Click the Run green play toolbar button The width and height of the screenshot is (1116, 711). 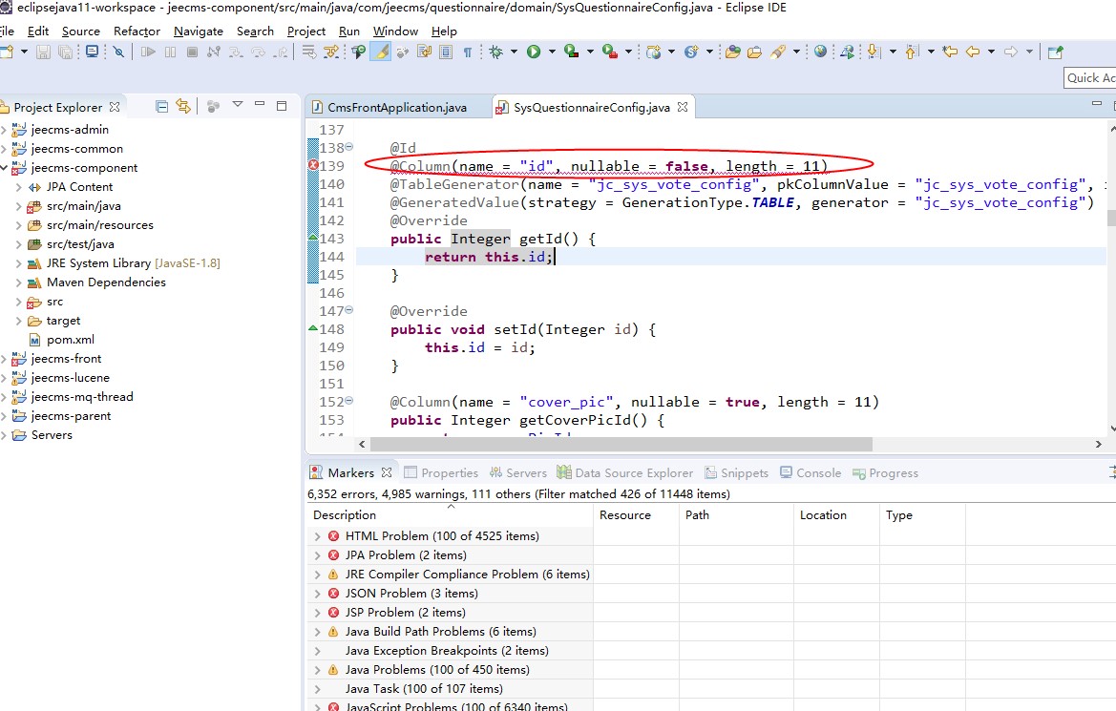click(534, 52)
